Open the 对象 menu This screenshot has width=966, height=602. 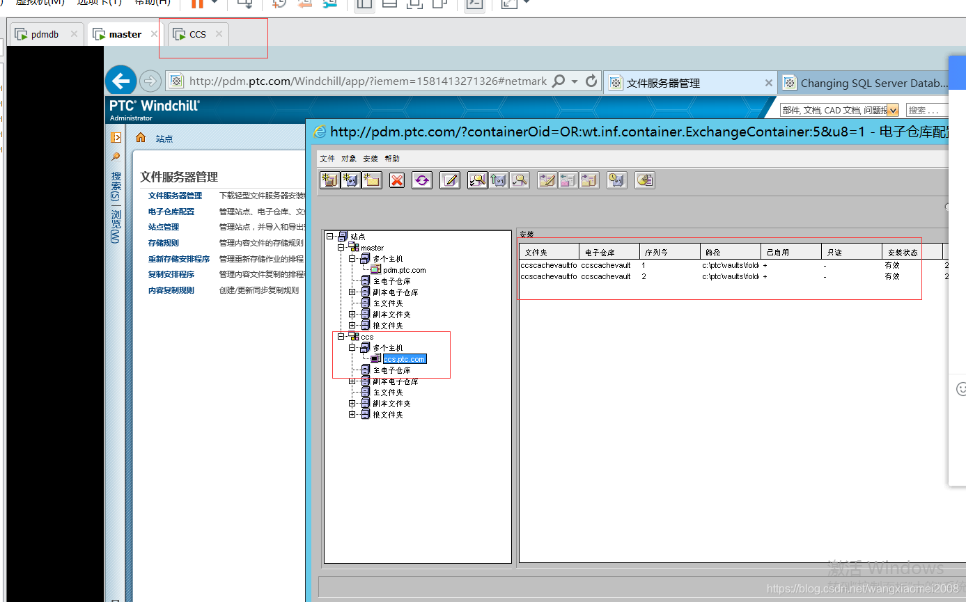349,159
